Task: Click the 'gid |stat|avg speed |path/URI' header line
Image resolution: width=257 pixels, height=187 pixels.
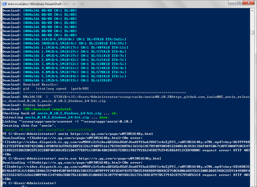Action: 46,89
